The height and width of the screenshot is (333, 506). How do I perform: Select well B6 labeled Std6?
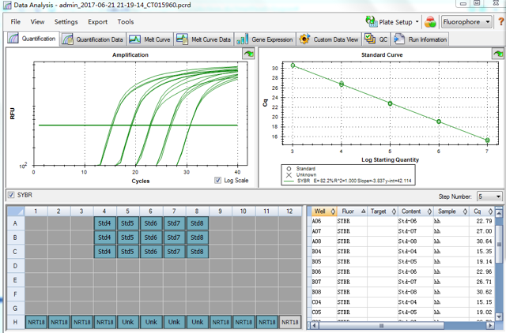pyautogui.click(x=151, y=238)
